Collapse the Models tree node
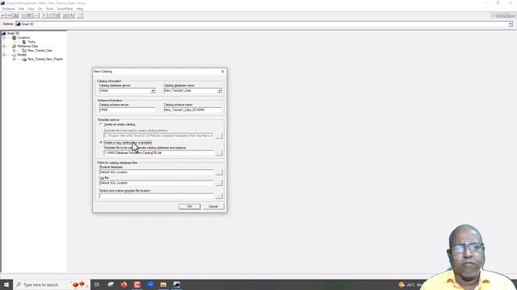Viewport: 517px width, 290px height. [x=4, y=55]
